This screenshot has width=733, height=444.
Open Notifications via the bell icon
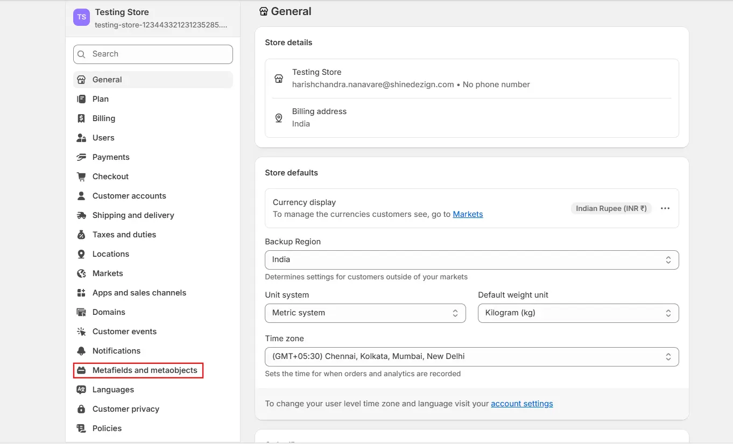coord(82,350)
